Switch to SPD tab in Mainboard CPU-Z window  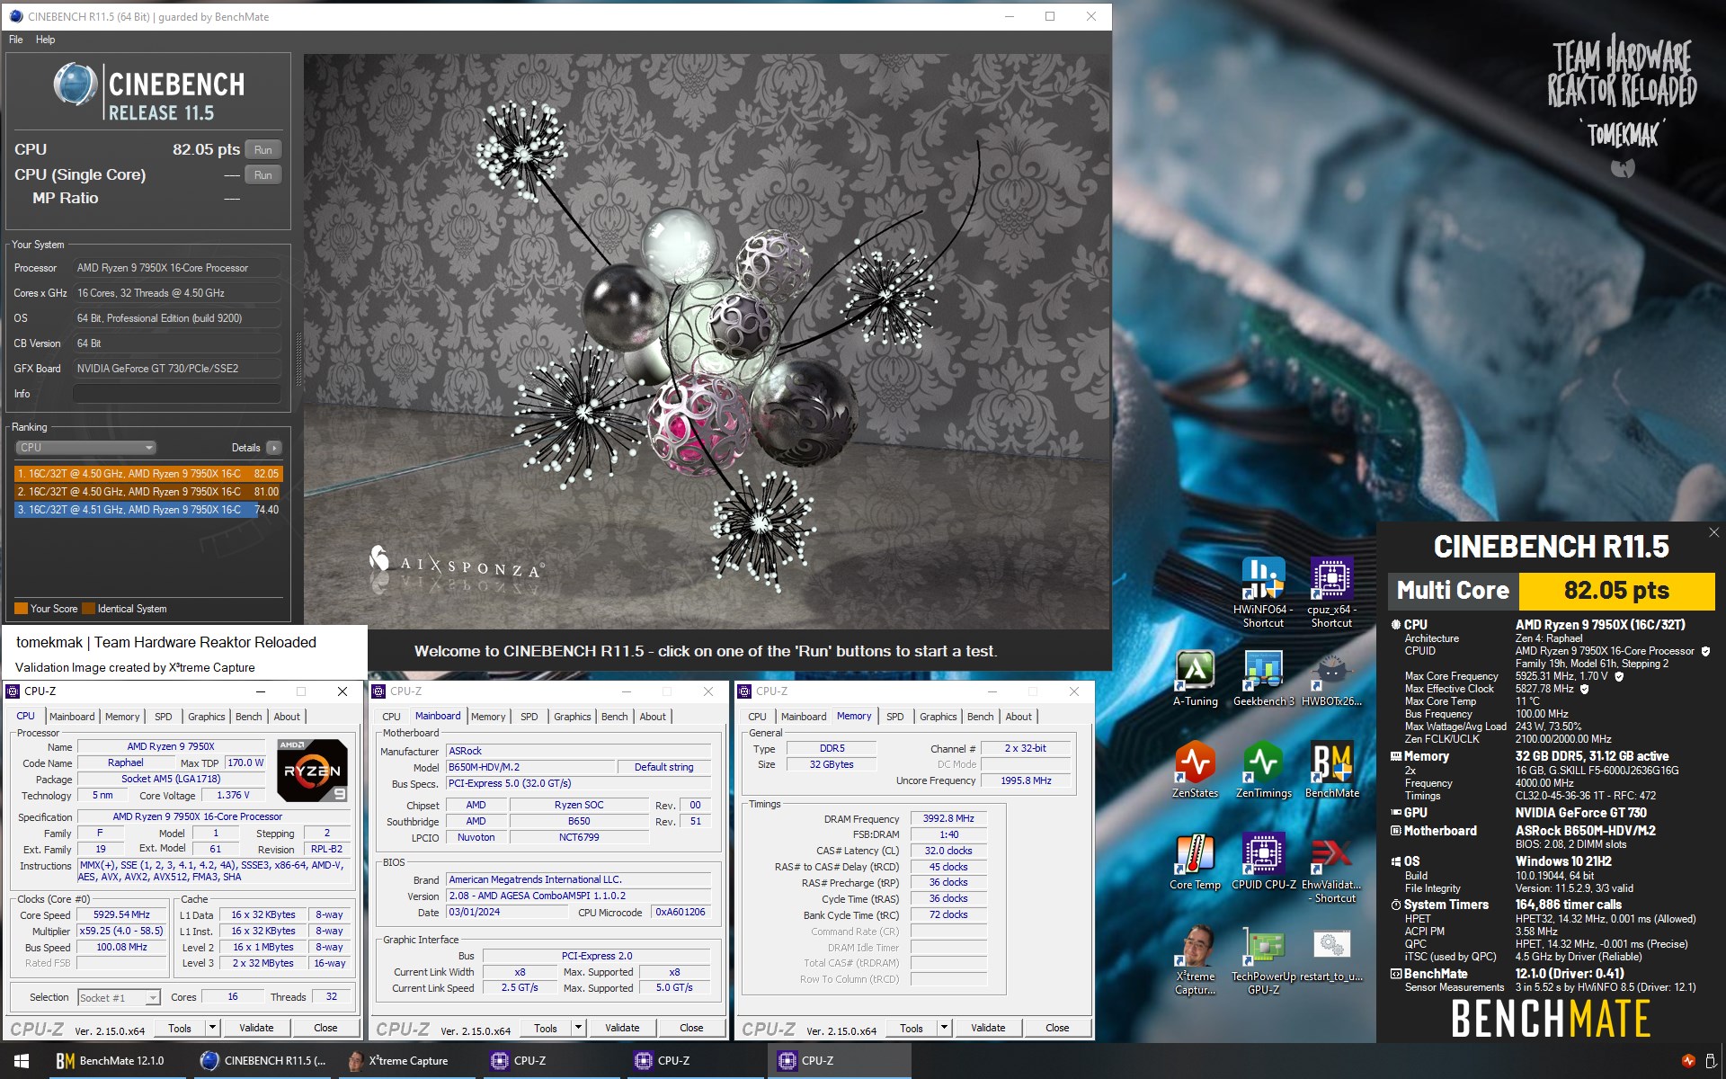click(529, 717)
